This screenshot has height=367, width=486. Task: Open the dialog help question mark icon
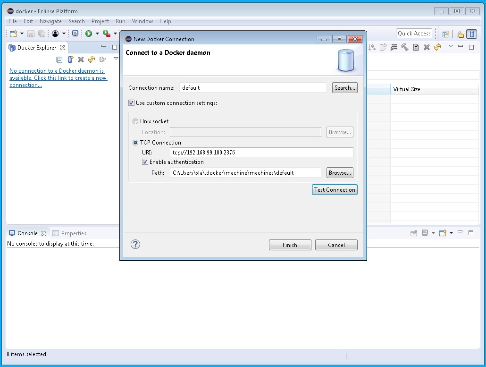(x=135, y=244)
